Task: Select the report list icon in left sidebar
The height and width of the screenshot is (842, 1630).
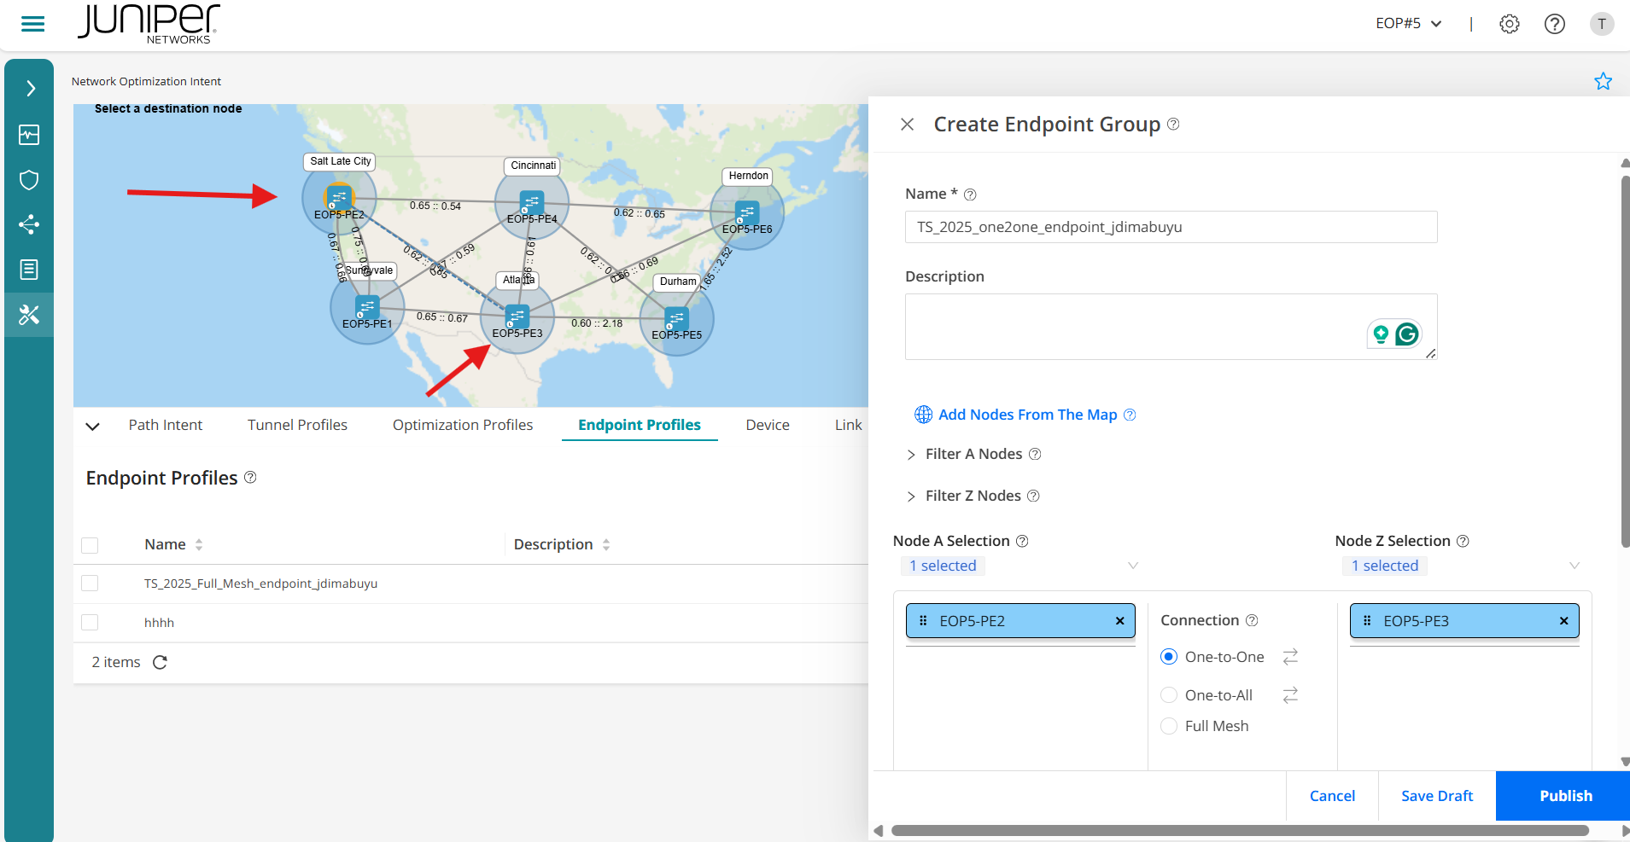Action: click(29, 269)
